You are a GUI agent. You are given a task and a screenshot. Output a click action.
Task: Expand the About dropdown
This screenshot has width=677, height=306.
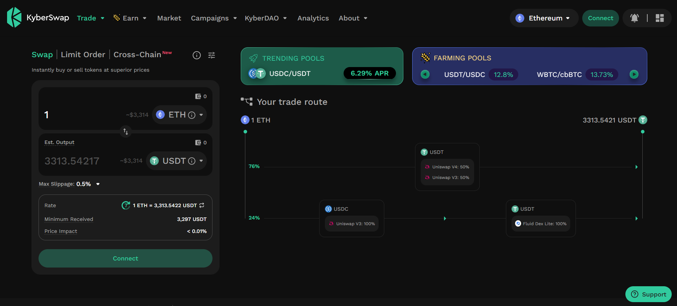click(353, 18)
